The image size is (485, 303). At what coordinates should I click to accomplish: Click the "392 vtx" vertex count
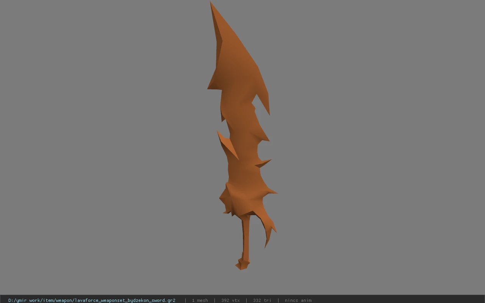tap(230, 300)
